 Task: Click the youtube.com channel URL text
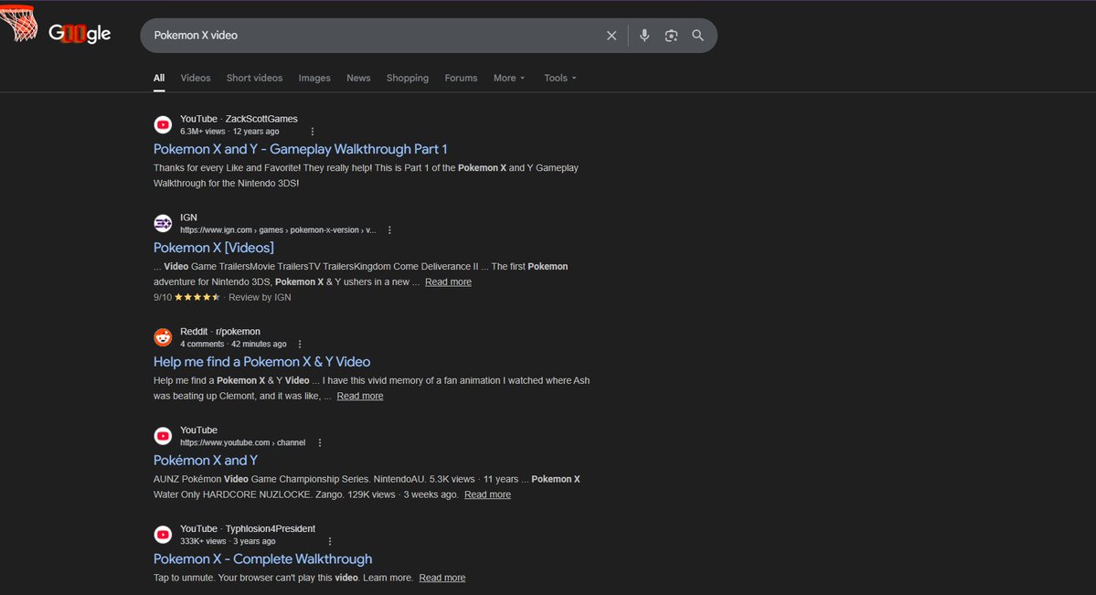pyautogui.click(x=242, y=442)
